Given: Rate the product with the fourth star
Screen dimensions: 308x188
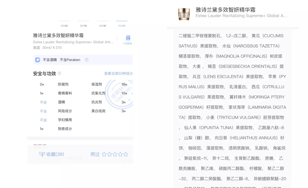Looking at the screenshot, I should (120, 154).
